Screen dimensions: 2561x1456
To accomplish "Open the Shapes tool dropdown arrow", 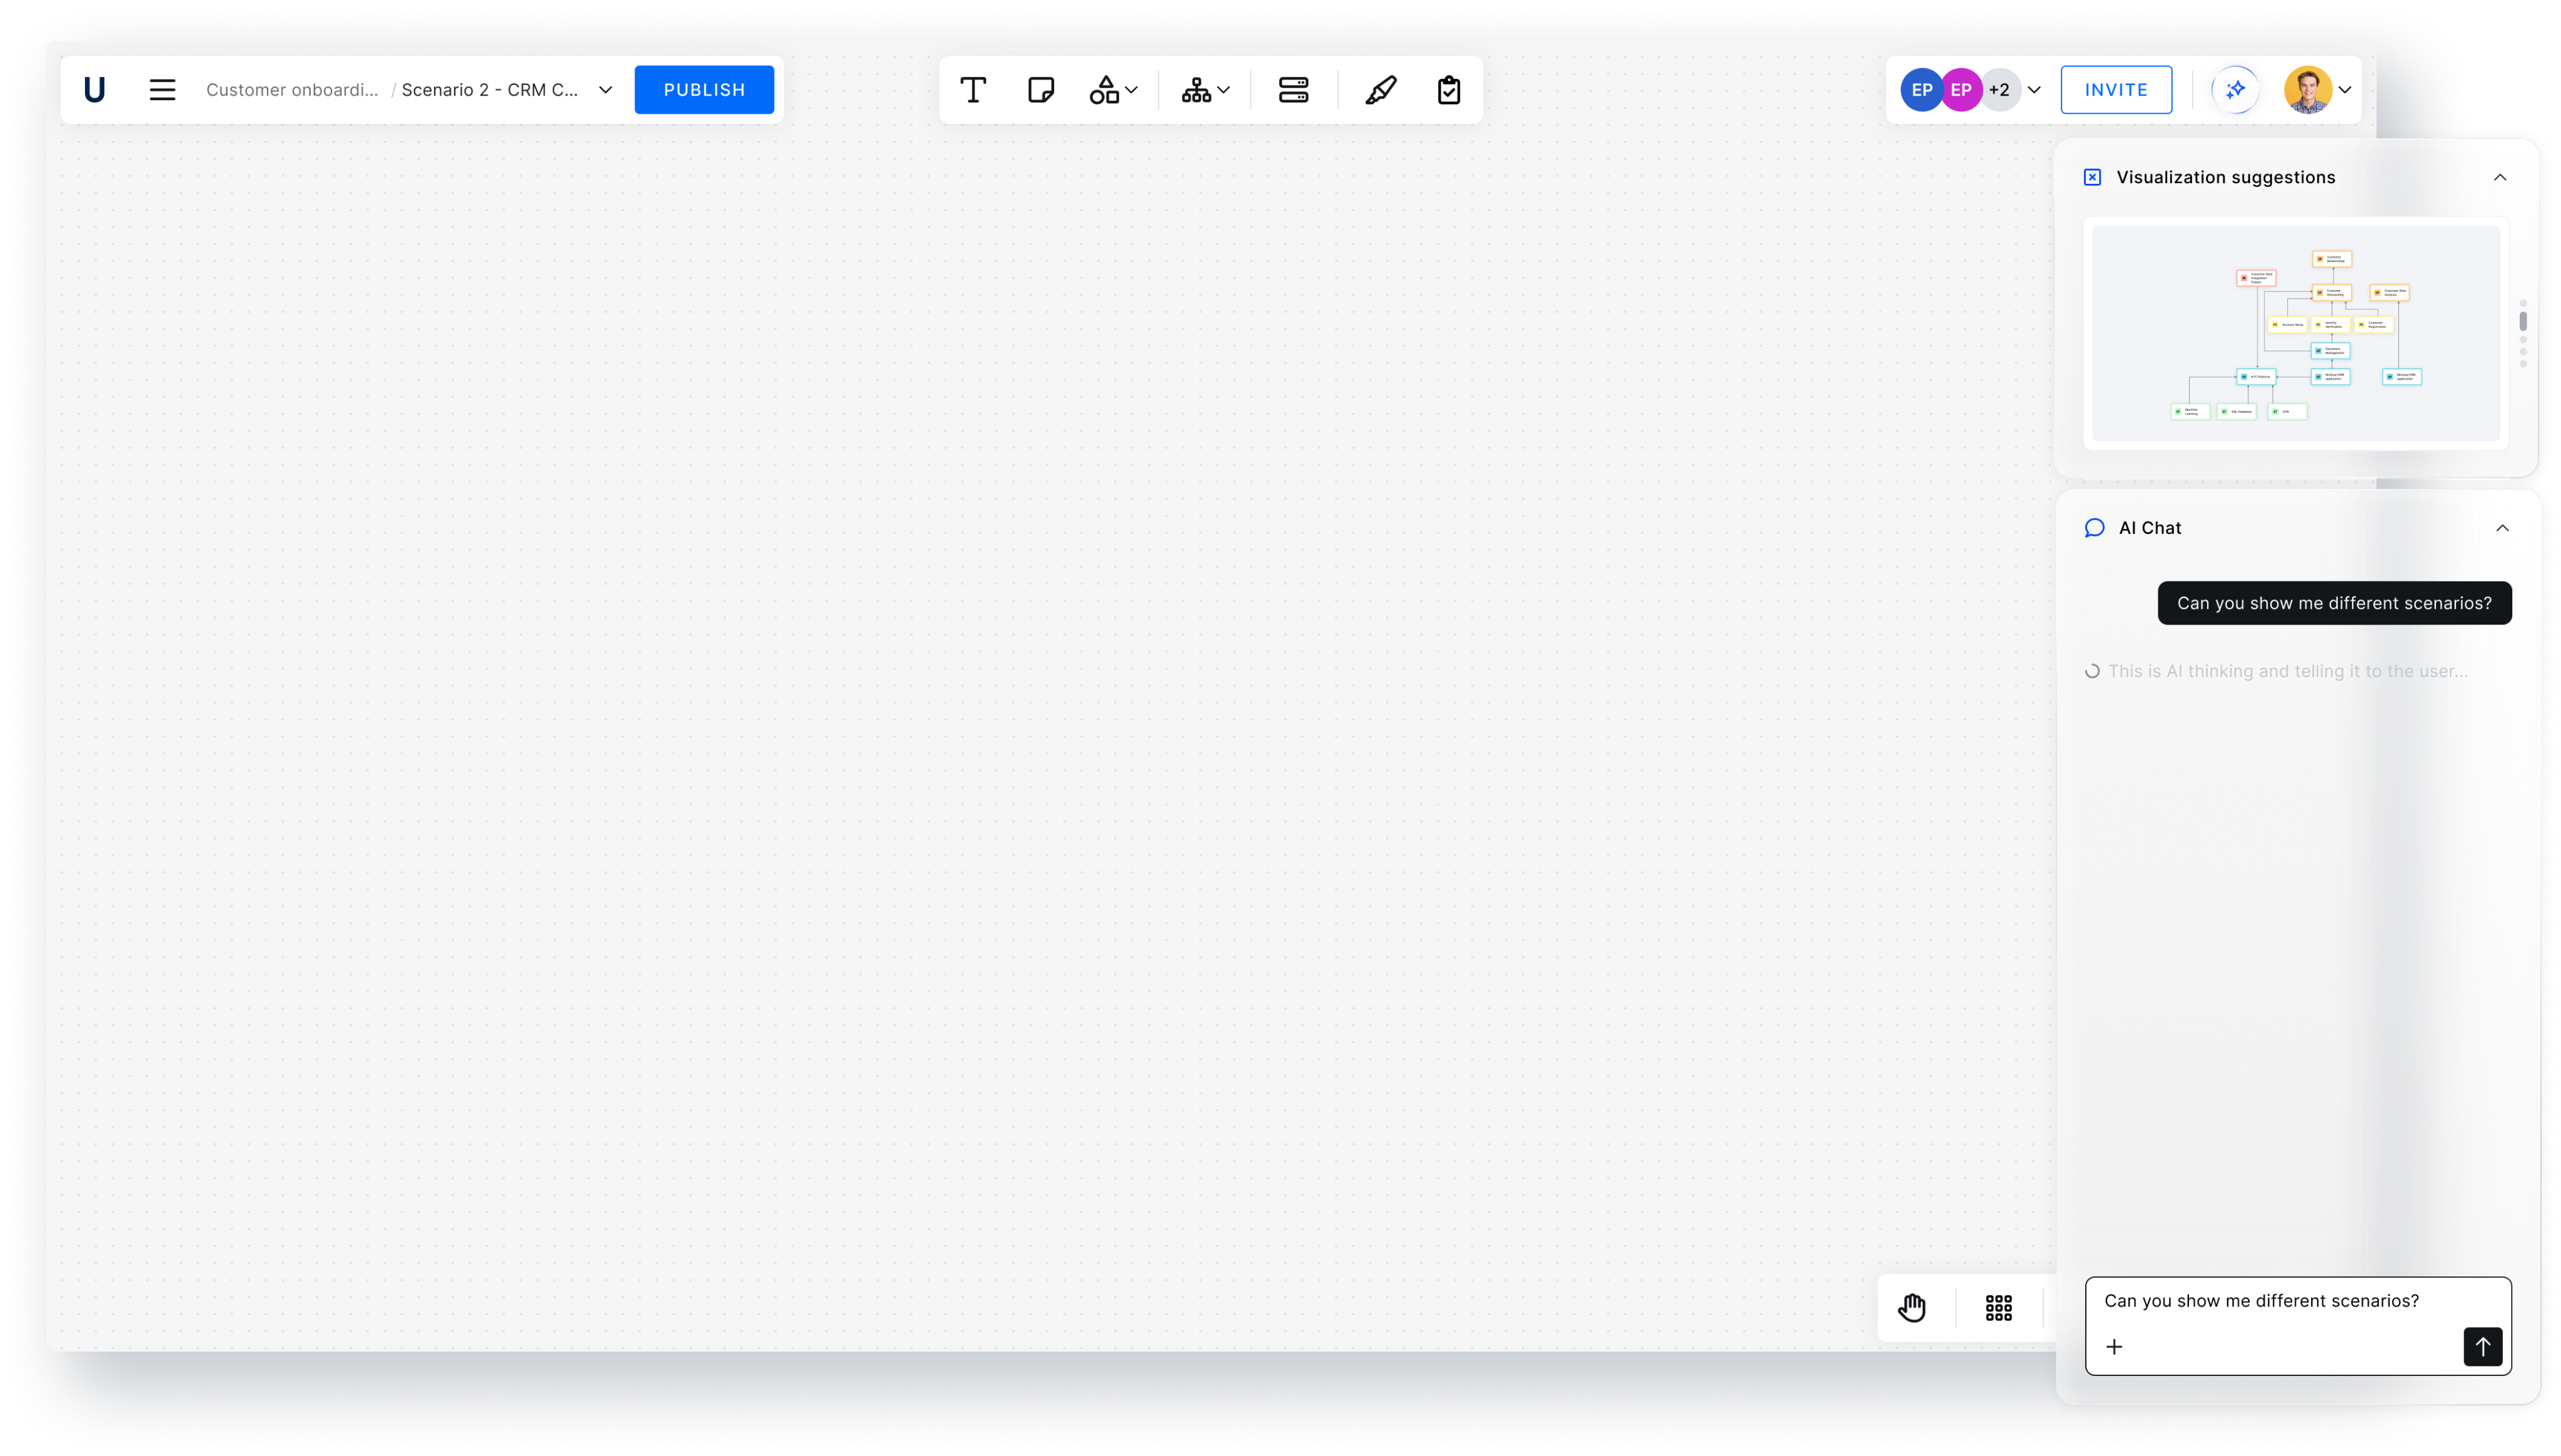I will 1131,90.
